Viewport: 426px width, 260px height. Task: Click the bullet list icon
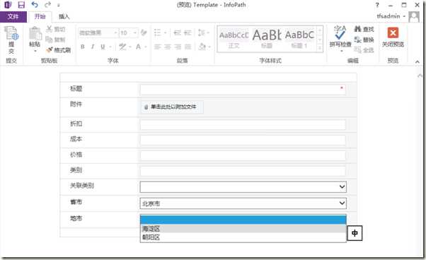158,32
